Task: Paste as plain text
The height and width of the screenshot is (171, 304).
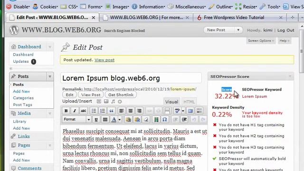Action: click(128, 119)
